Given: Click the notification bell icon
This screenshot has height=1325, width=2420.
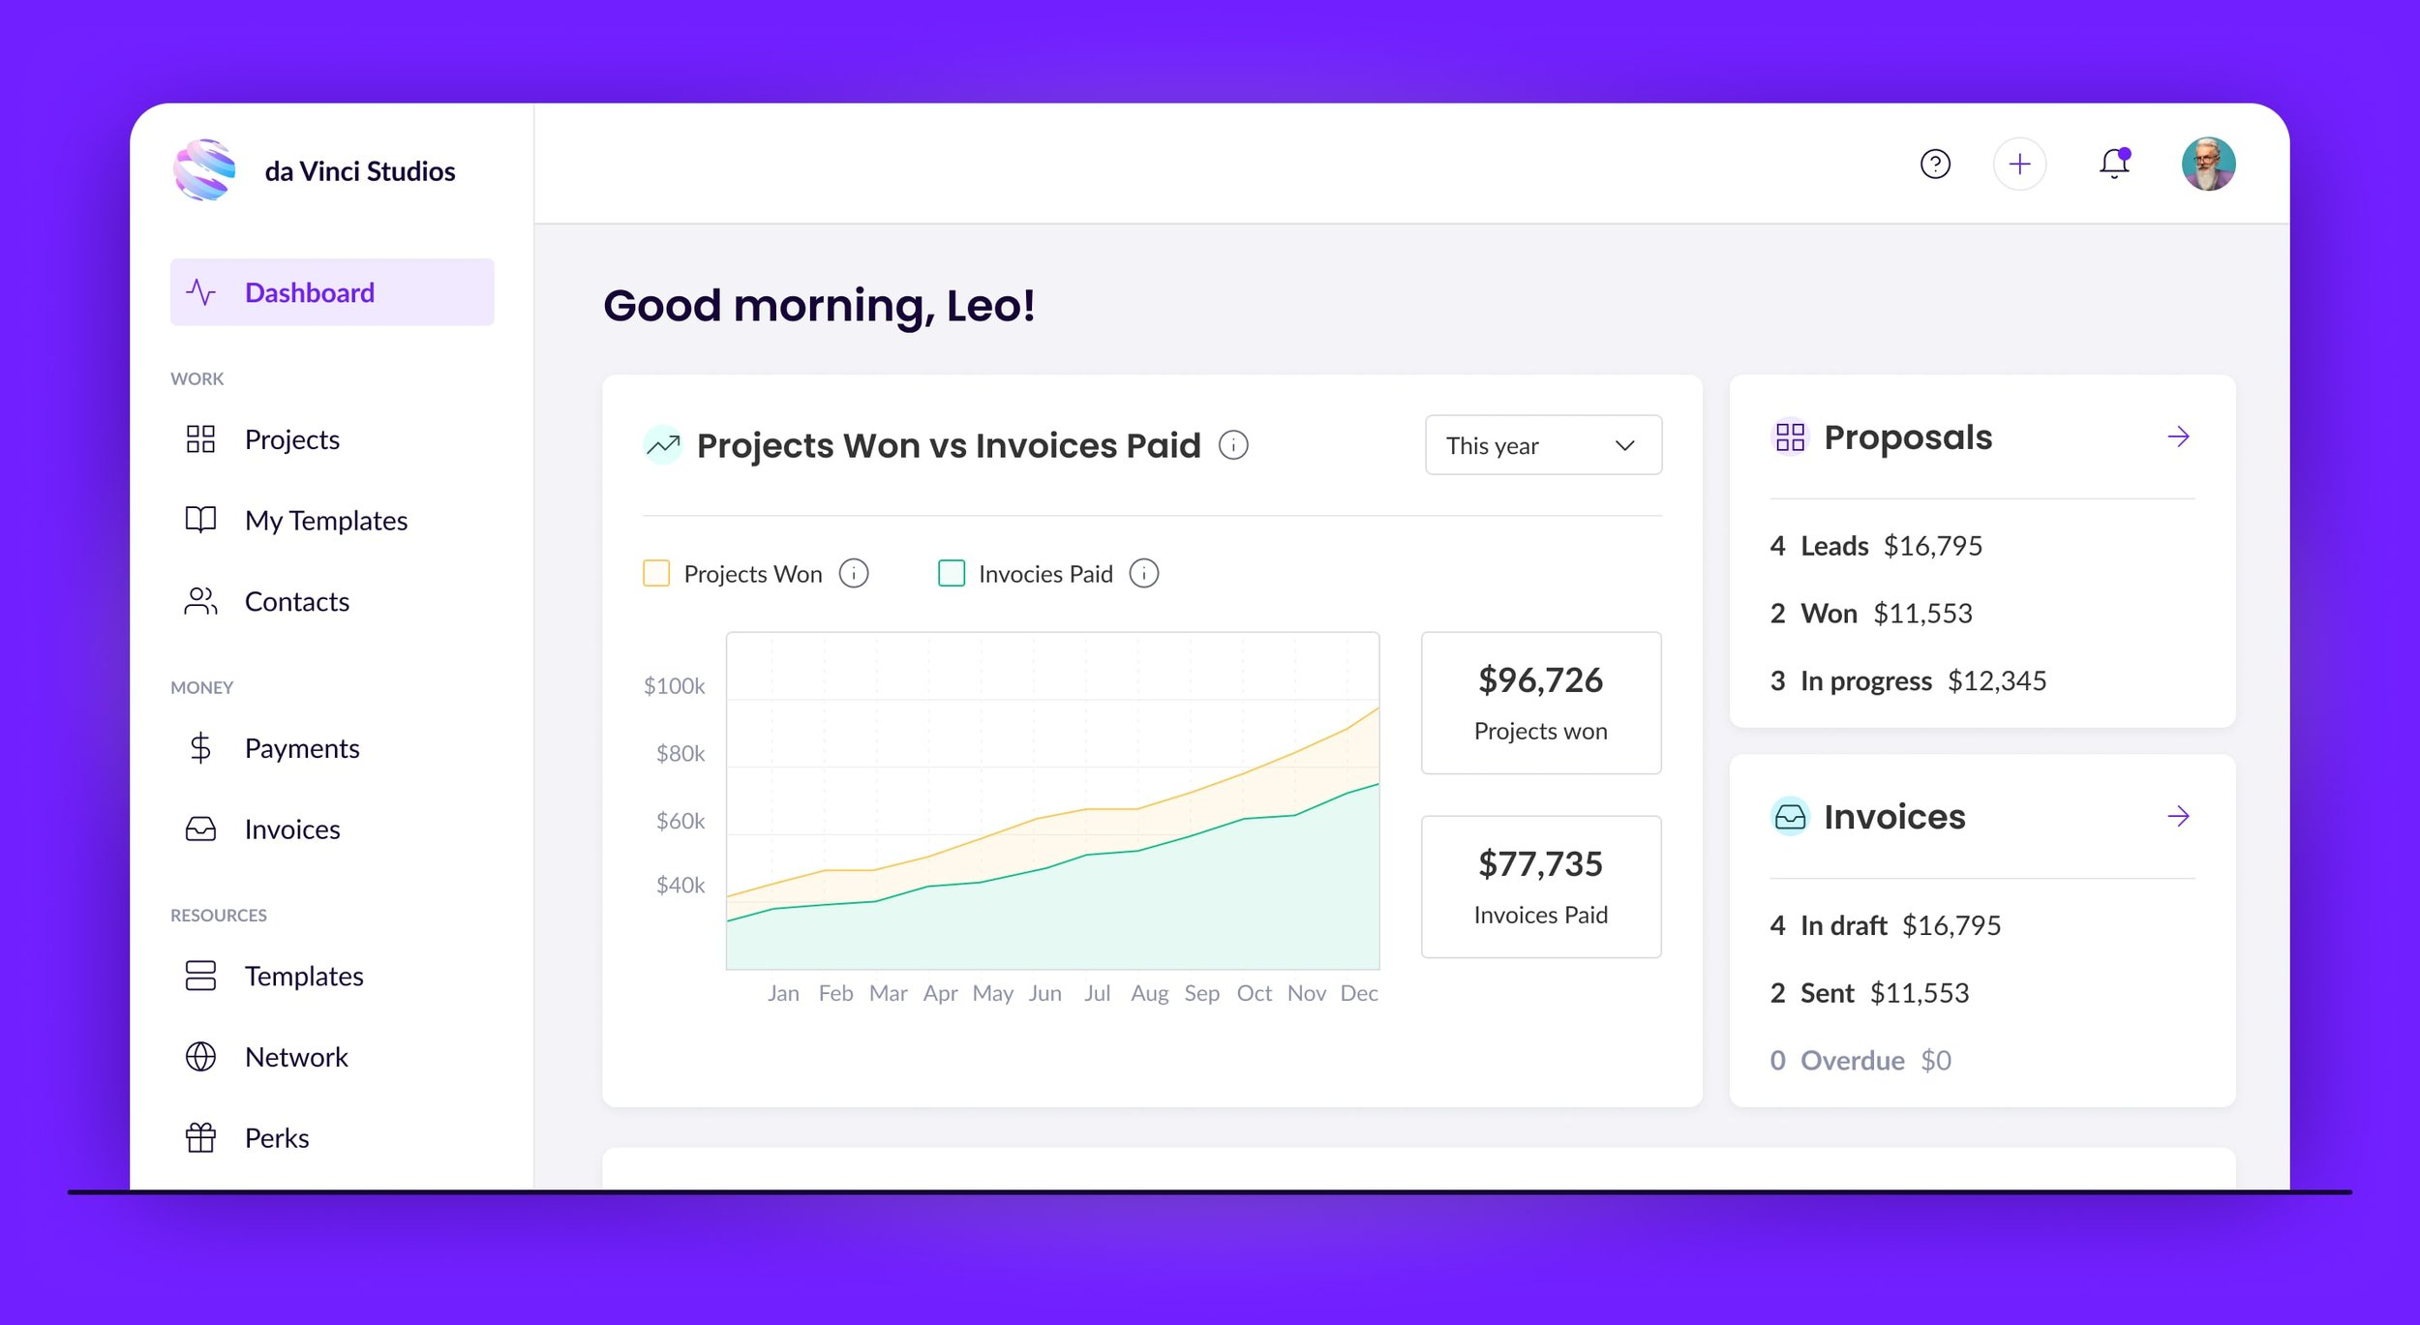Looking at the screenshot, I should click(2118, 164).
